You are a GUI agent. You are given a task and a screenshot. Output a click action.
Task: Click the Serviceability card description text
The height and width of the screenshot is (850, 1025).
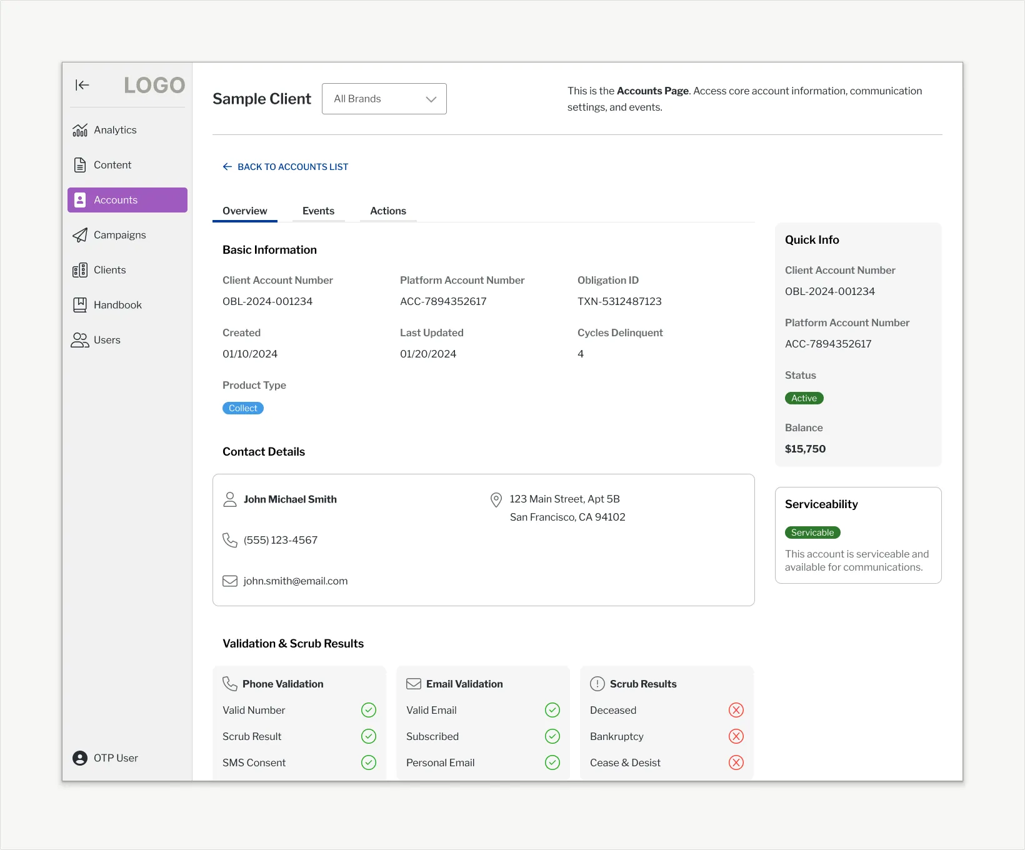(x=857, y=561)
